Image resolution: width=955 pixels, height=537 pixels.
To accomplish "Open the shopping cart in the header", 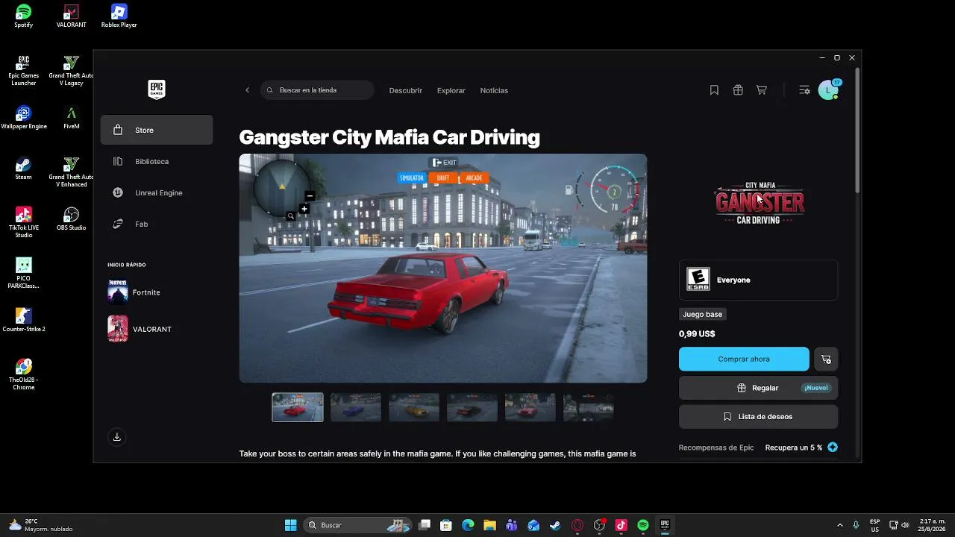I will click(762, 90).
